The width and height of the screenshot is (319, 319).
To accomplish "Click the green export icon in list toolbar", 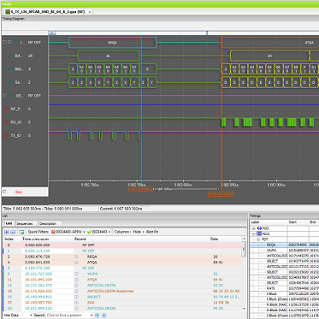I will [x=21, y=232].
